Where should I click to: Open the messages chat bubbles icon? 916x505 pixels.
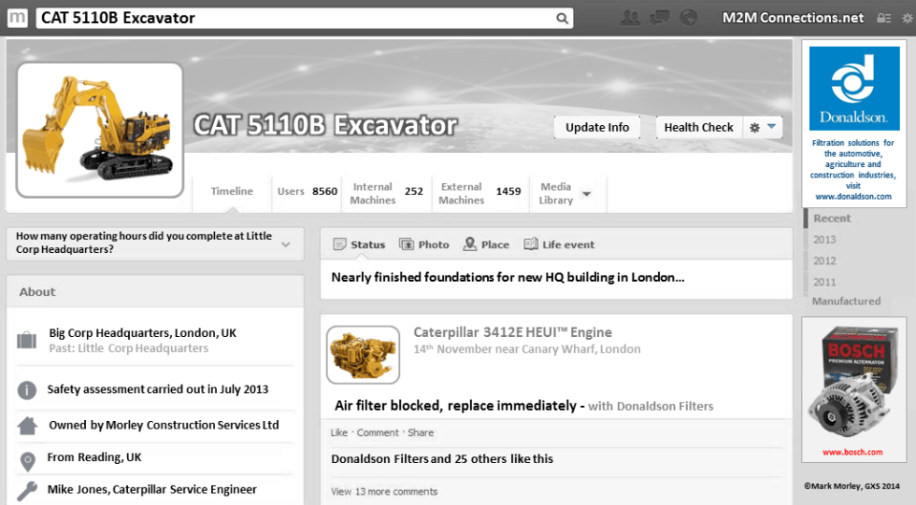point(660,18)
